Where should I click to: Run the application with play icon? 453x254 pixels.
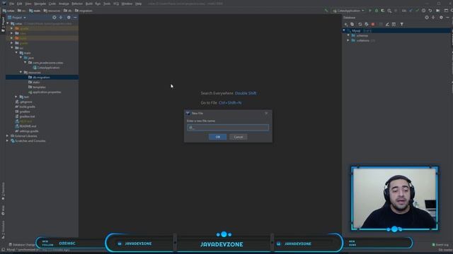(370, 11)
